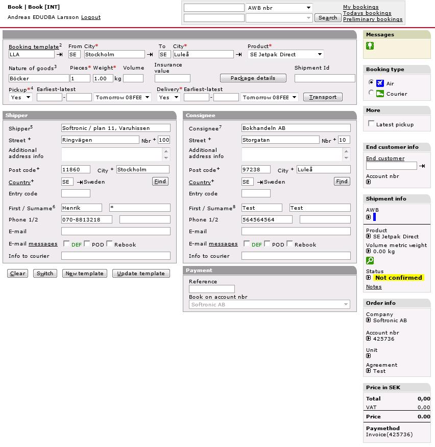Image resolution: width=435 pixels, height=447 pixels.
Task: Open Todays bookings link
Action: [x=367, y=13]
